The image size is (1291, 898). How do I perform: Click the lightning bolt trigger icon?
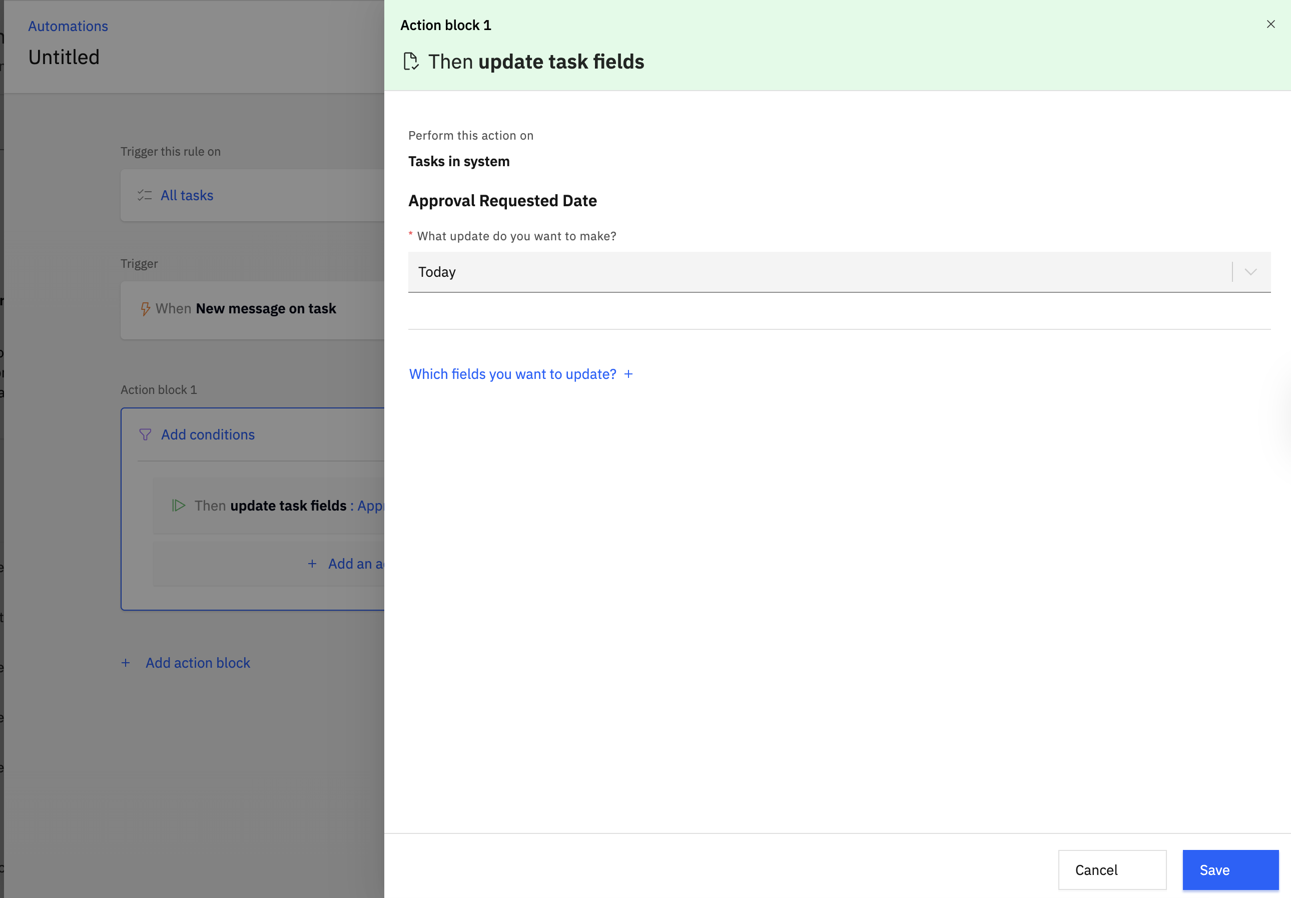point(145,309)
